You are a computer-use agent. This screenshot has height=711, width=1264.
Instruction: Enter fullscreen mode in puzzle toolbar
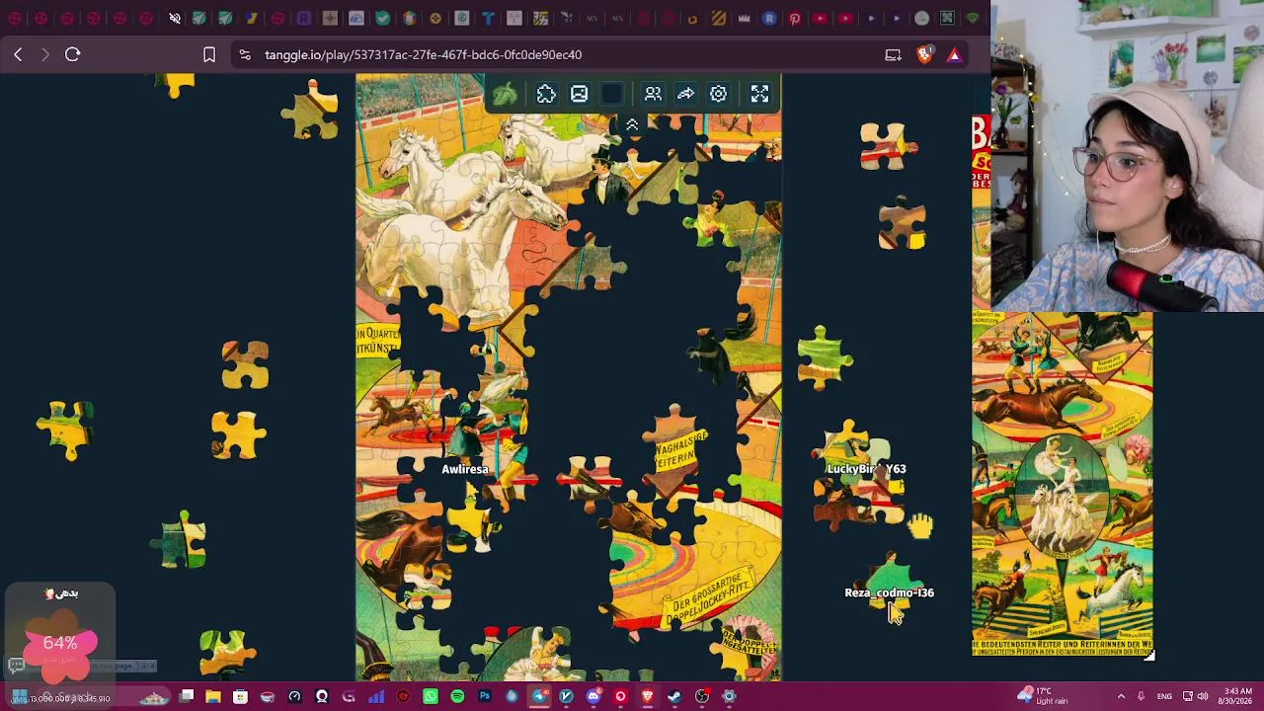[759, 94]
